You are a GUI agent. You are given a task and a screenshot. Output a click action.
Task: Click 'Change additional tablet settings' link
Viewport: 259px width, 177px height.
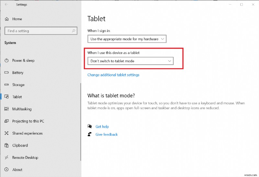click(113, 75)
